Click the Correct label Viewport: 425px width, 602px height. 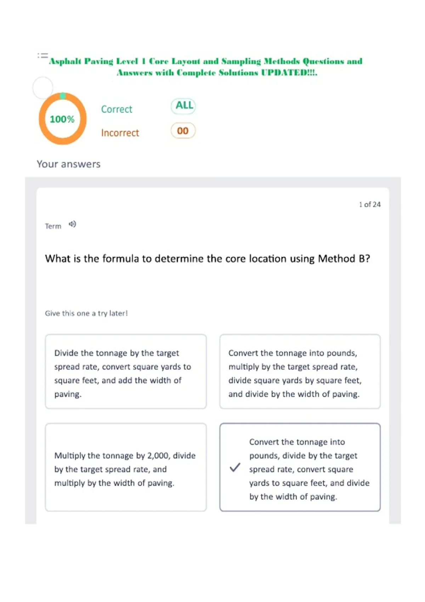[117, 109]
